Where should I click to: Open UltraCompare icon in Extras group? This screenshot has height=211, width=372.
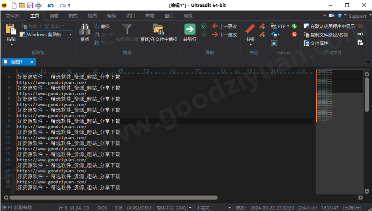(x=274, y=43)
